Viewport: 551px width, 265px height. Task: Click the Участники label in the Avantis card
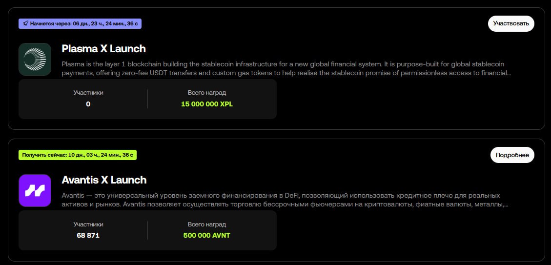[x=88, y=224]
